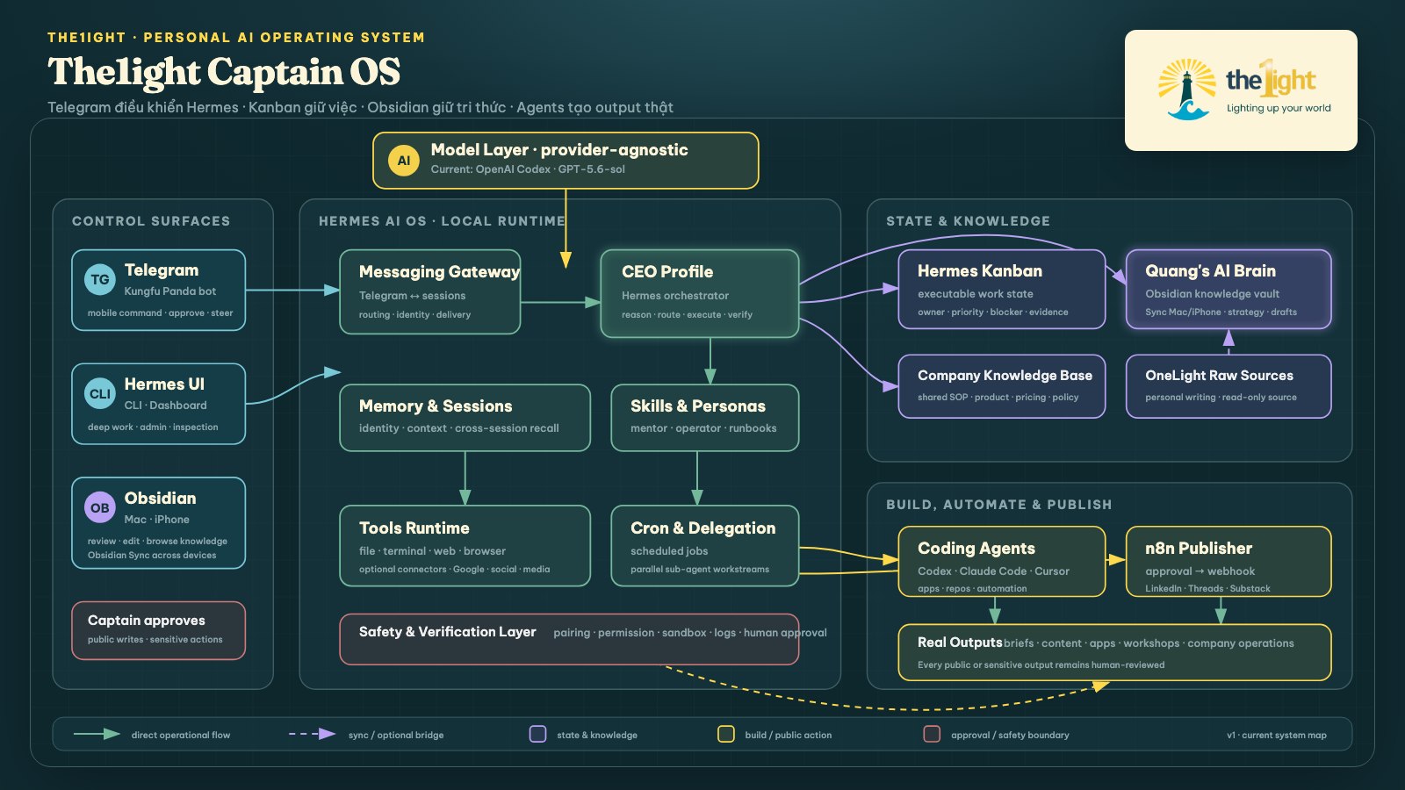Click "reason · route · execute · verify" text
Image resolution: width=1405 pixels, height=790 pixels.
pos(688,315)
